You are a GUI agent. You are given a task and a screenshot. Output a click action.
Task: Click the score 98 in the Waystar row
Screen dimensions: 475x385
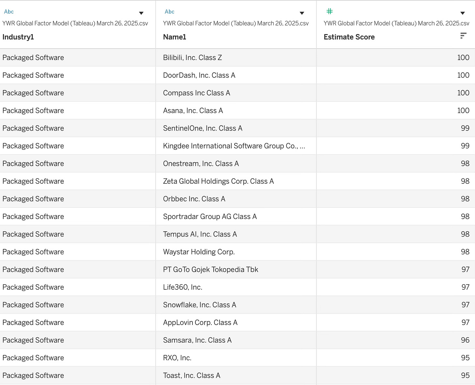point(465,252)
